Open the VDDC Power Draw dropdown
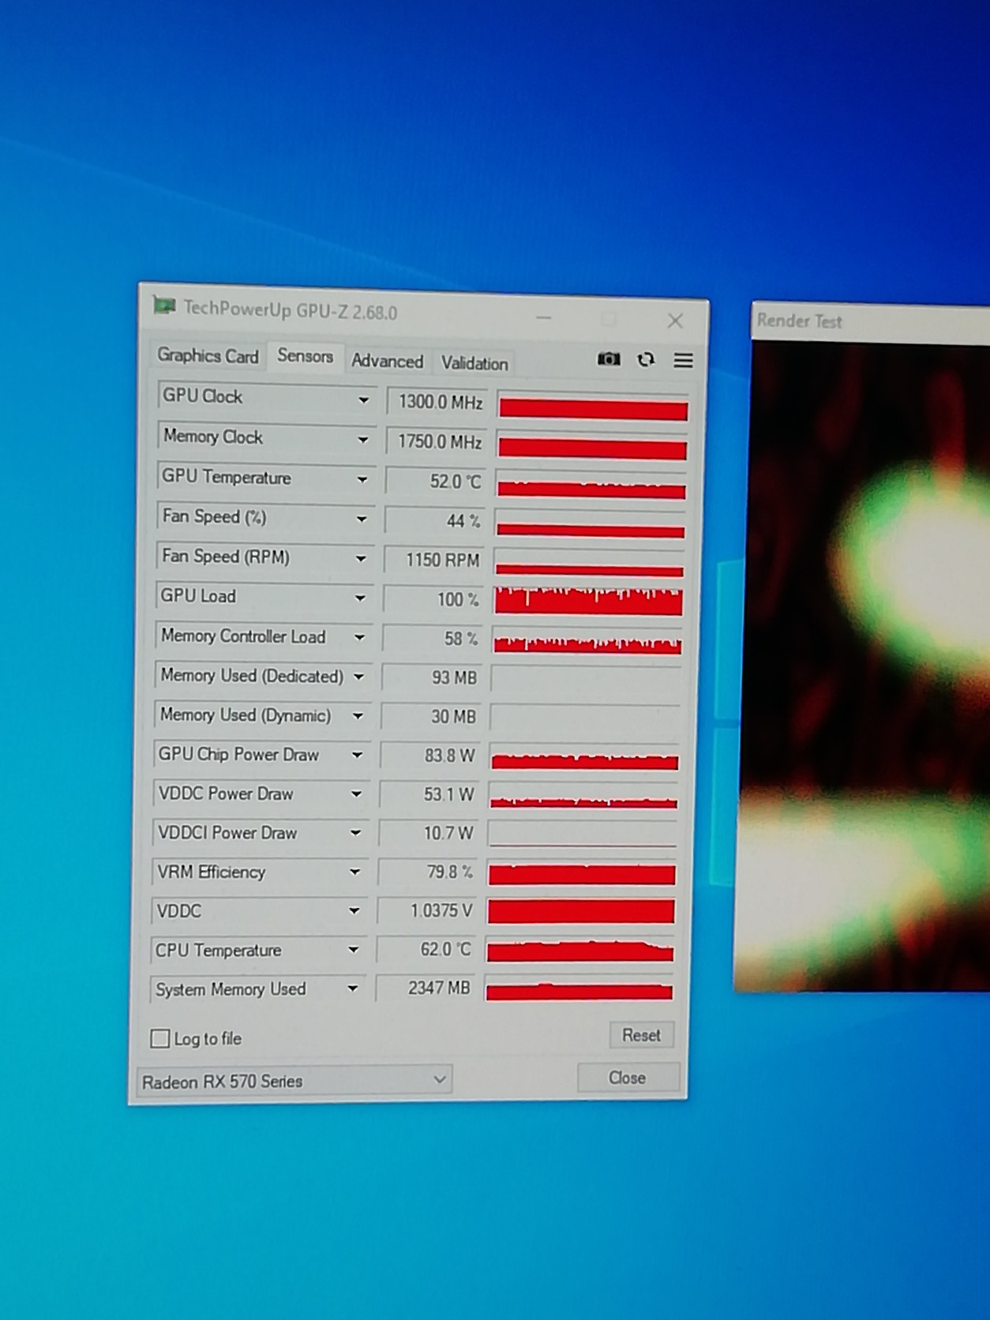 tap(355, 794)
